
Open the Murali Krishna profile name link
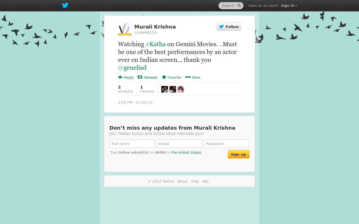[155, 27]
